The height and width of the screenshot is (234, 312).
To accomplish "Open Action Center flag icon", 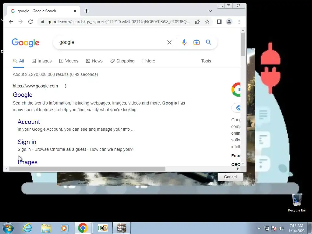I will click(x=274, y=228).
